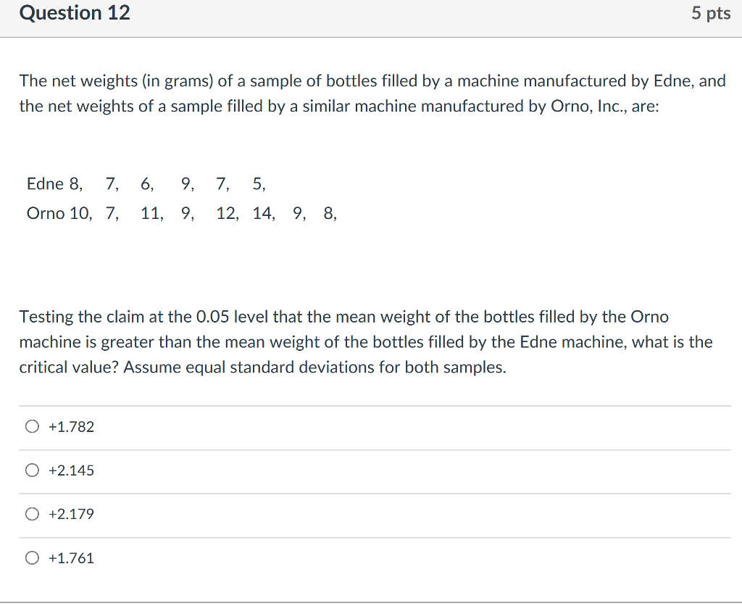Click the answer choice text +1.761
The image size is (742, 606).
click(70, 557)
